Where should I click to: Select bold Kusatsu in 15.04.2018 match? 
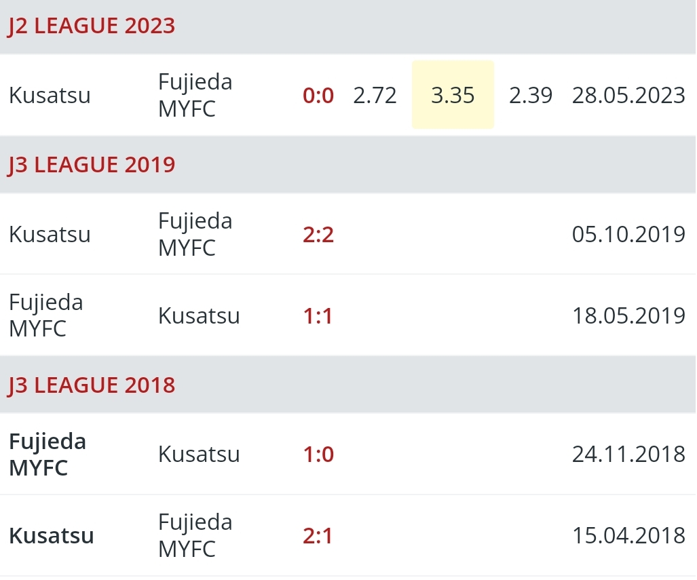(x=52, y=535)
